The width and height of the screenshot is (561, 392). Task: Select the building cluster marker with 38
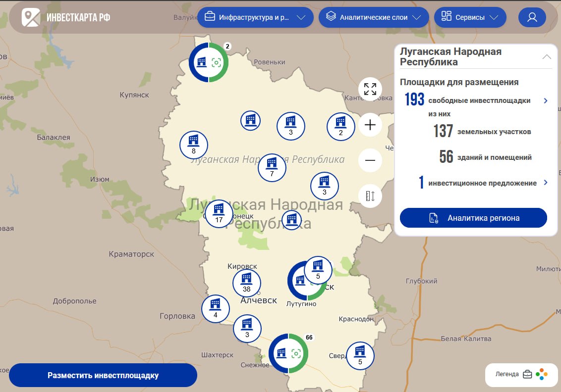point(247,283)
